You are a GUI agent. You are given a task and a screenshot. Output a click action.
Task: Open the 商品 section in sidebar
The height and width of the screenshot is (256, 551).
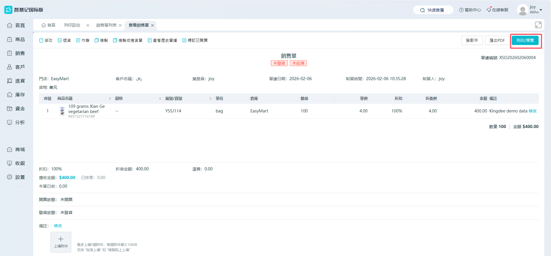click(x=16, y=39)
